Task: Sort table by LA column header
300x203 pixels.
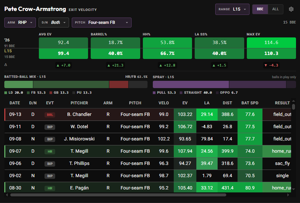Action: click(207, 103)
